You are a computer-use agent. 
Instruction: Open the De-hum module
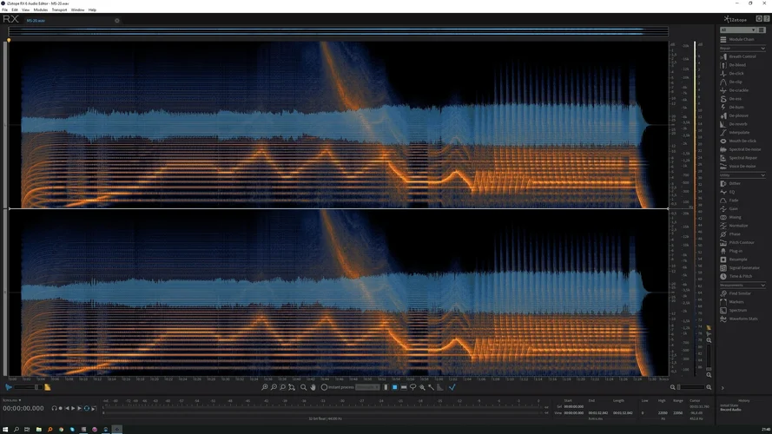coord(736,107)
